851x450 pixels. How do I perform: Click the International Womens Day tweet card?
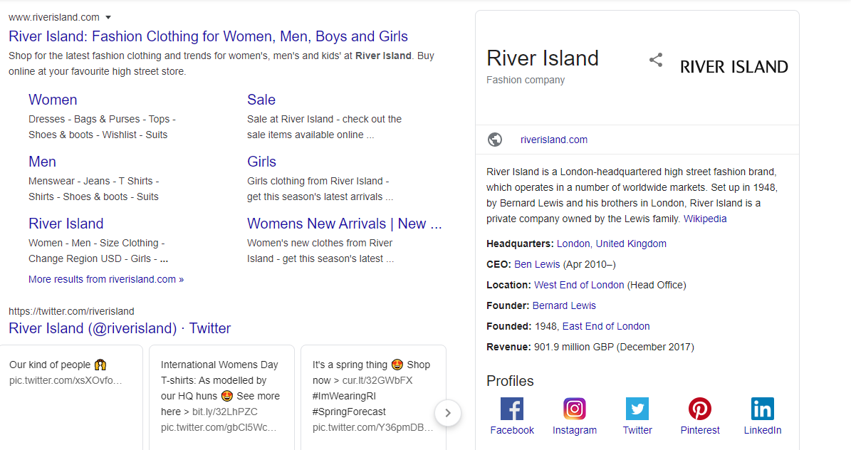point(222,397)
